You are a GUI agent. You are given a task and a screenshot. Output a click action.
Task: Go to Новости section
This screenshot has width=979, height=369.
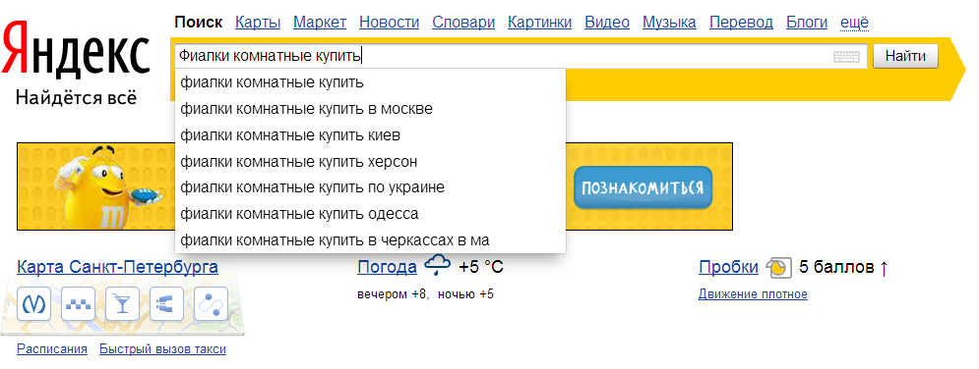pos(389,23)
